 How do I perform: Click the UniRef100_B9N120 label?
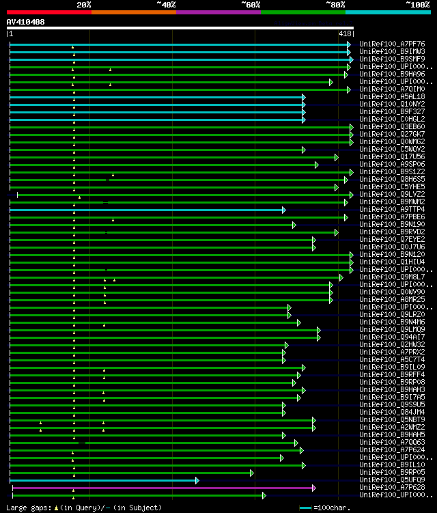click(x=392, y=255)
